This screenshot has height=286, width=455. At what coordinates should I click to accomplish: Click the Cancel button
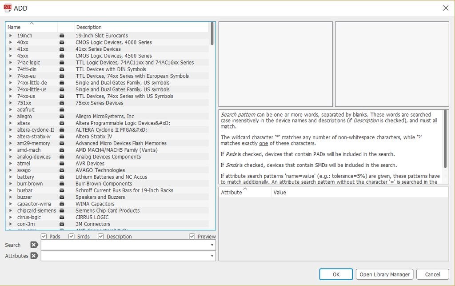432,274
